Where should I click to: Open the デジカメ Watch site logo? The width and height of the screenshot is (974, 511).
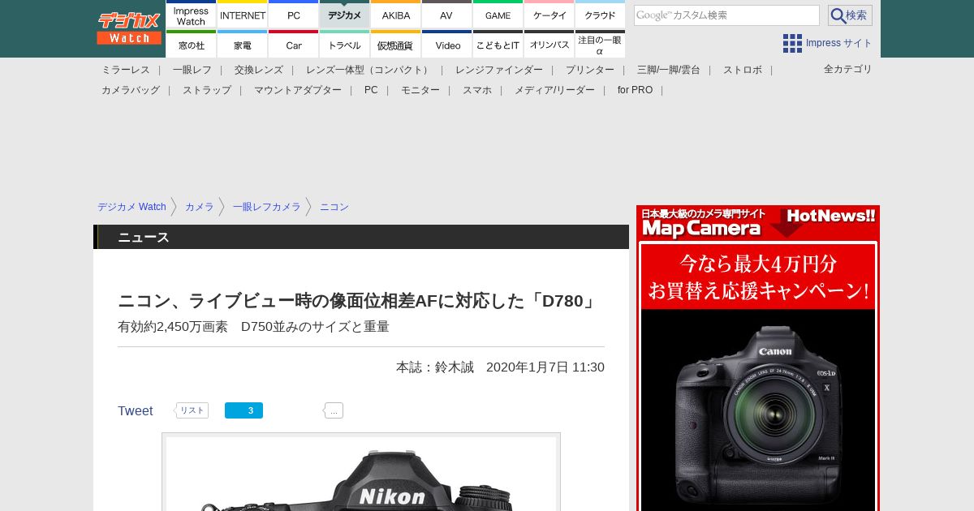tap(129, 28)
